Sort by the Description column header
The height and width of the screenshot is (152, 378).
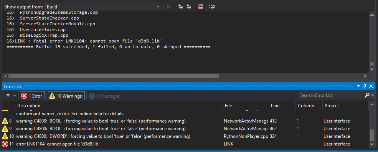point(119,106)
